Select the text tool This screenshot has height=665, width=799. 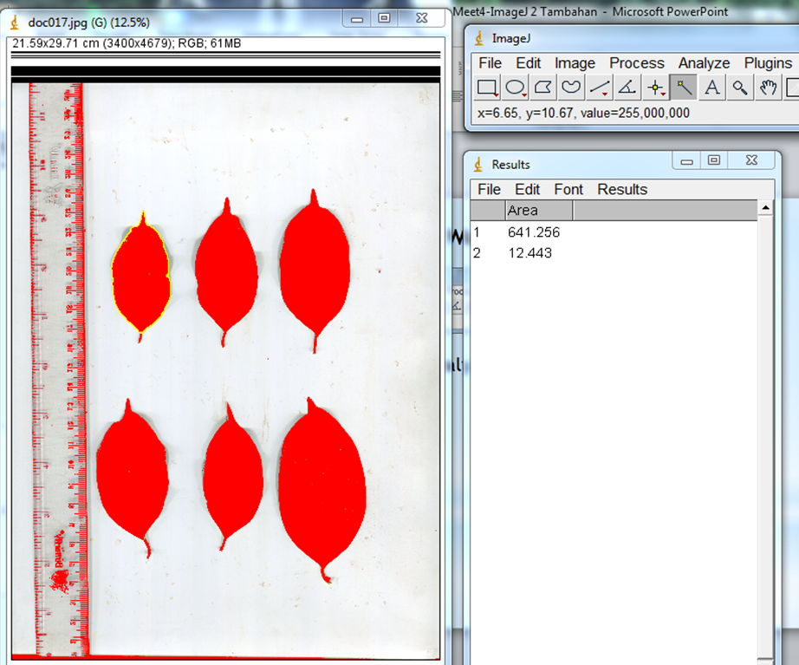[712, 88]
